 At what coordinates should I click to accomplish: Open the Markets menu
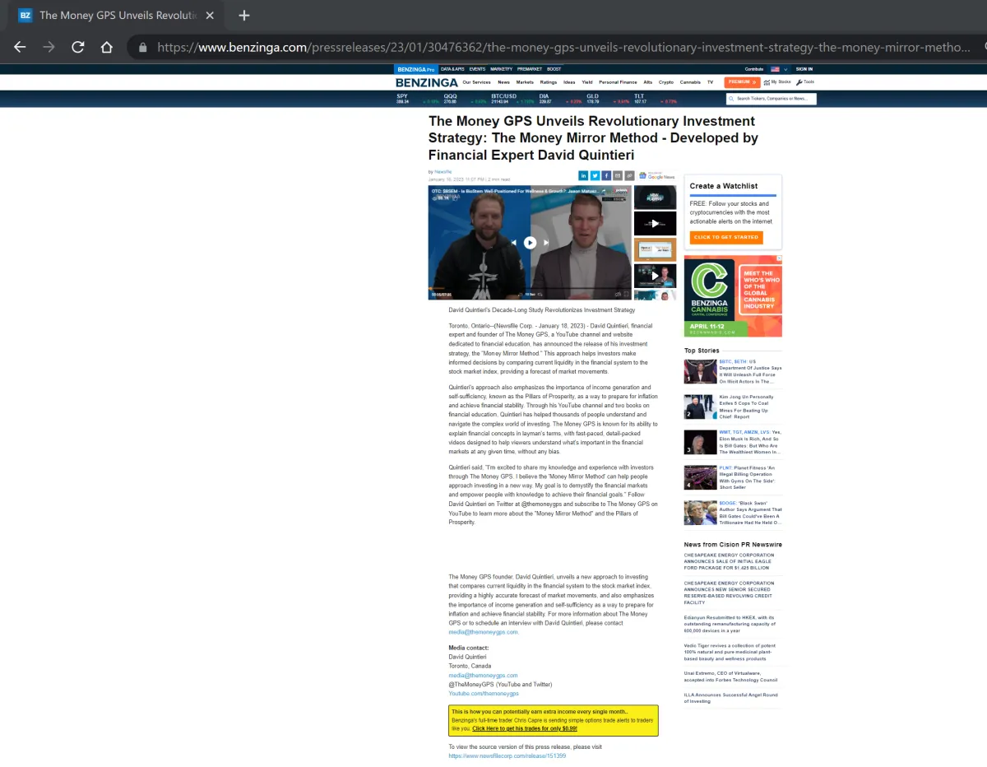point(525,82)
